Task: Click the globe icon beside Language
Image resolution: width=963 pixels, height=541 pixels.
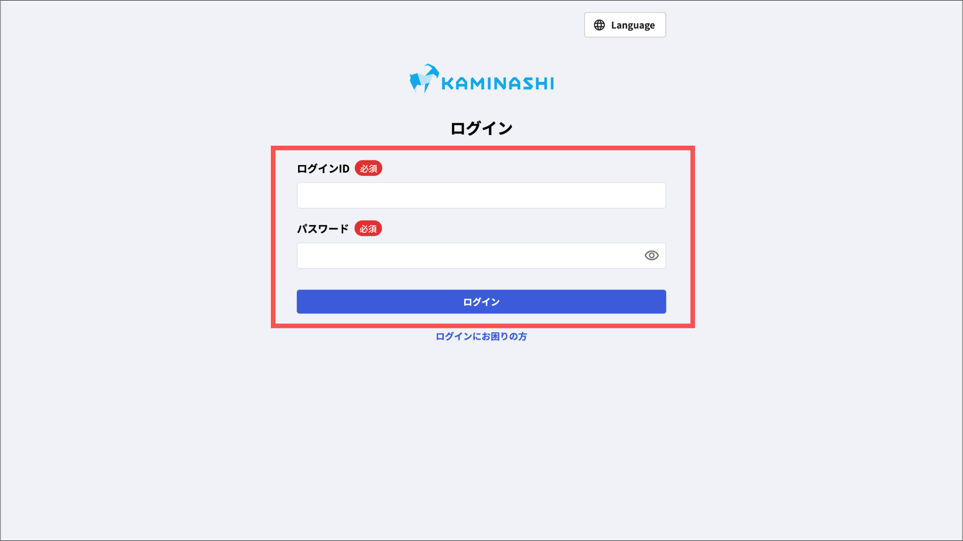Action: (x=599, y=25)
